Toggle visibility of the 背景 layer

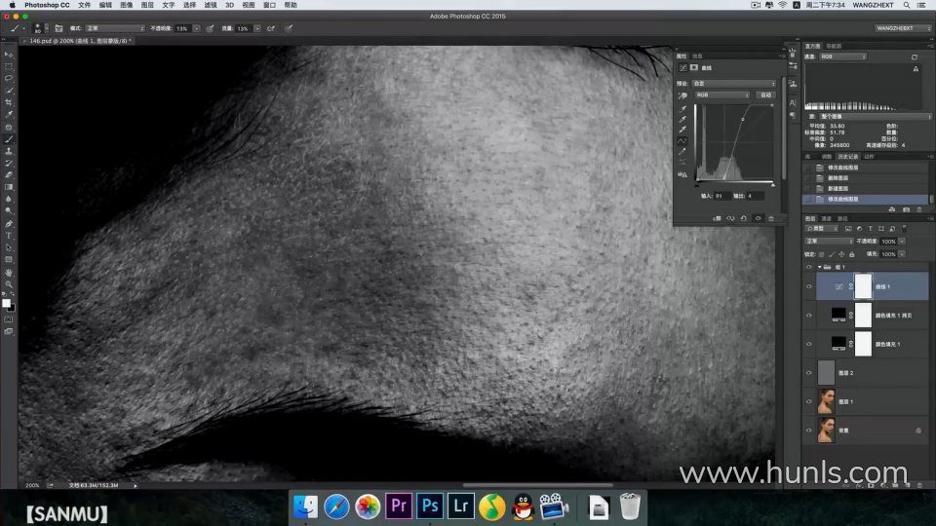808,430
